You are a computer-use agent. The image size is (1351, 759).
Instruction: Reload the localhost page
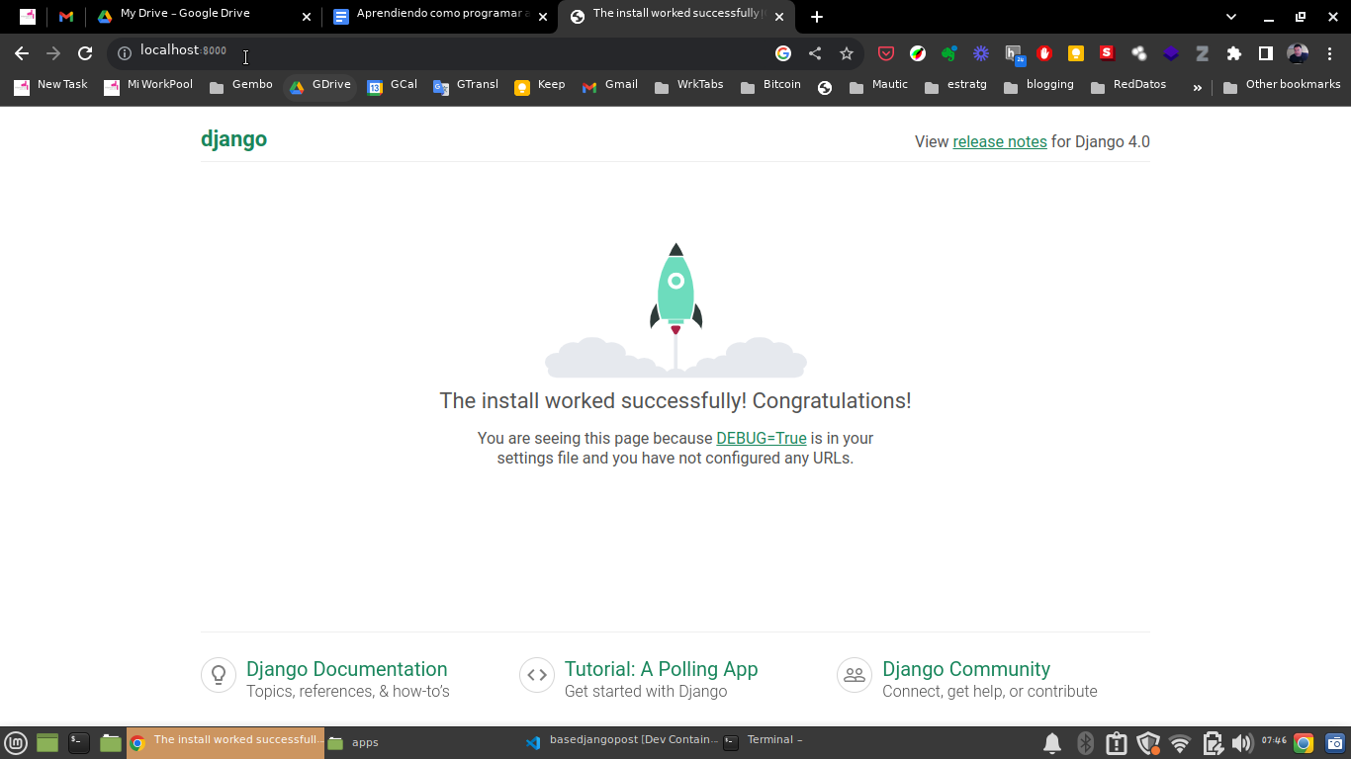click(85, 53)
